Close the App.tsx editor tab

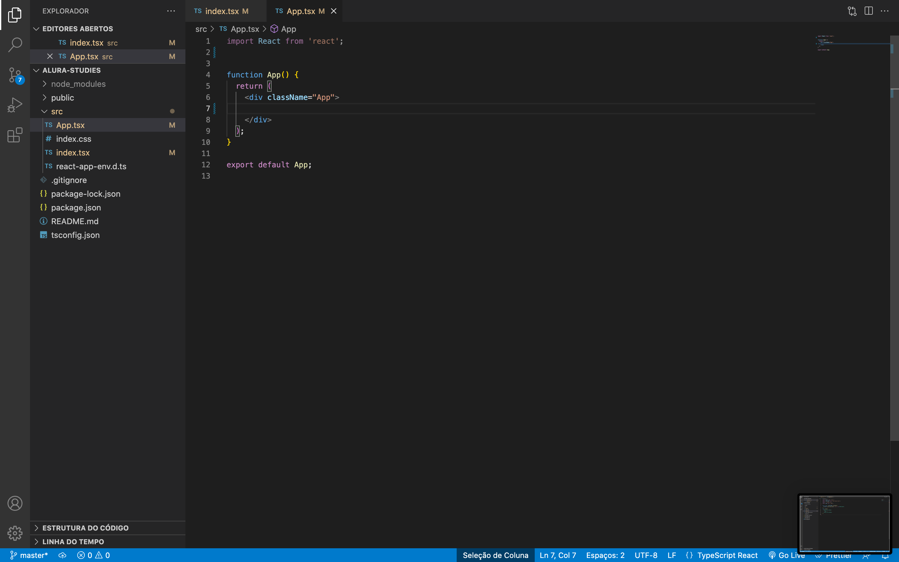point(334,11)
